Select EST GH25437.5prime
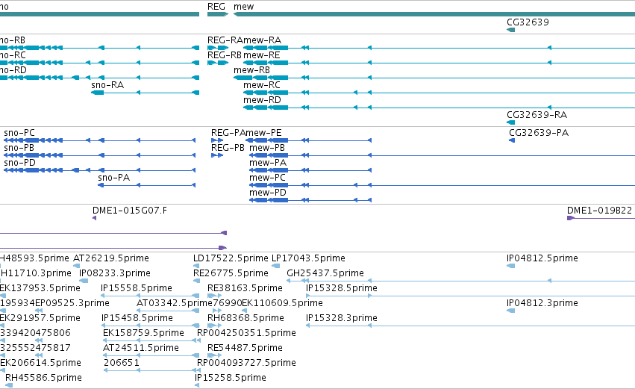 325,273
